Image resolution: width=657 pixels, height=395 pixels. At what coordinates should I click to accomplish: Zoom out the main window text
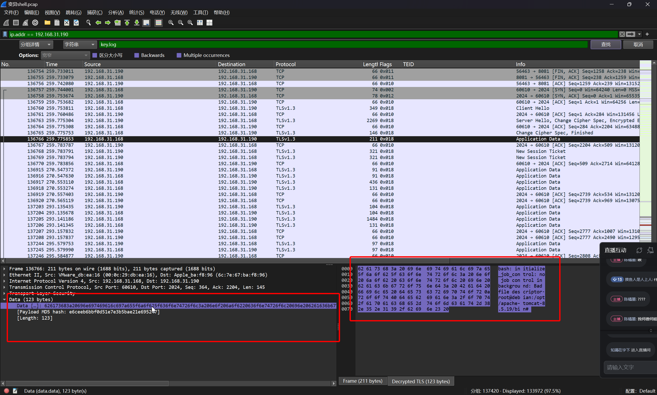[x=181, y=23]
